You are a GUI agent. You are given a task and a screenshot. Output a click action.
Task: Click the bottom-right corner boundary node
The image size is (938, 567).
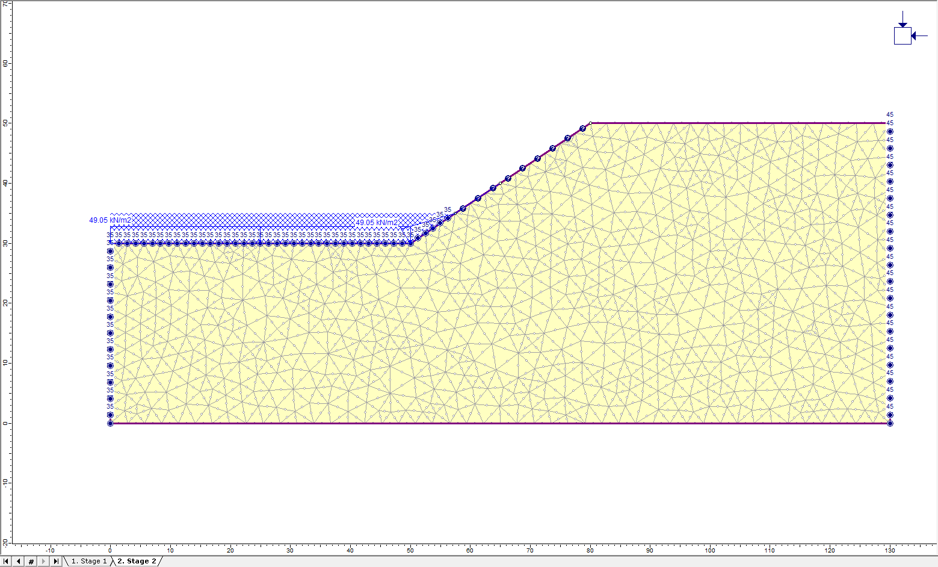coord(890,423)
